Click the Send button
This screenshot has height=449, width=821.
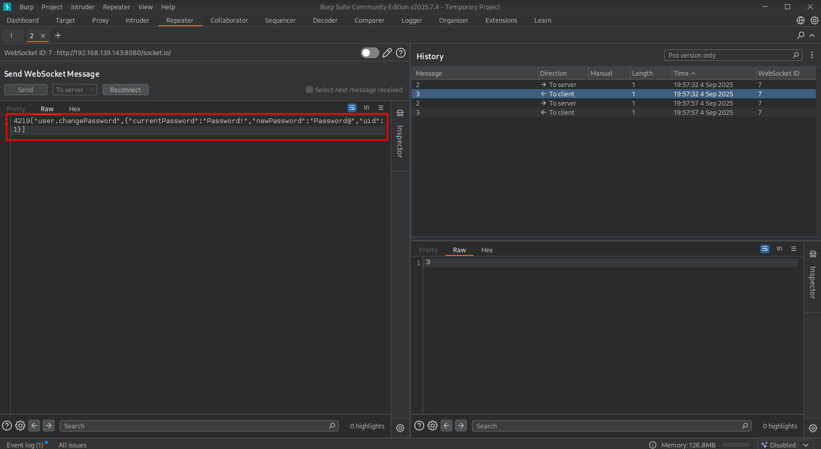(26, 90)
